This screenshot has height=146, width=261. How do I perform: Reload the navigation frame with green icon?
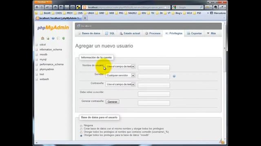tap(64, 38)
